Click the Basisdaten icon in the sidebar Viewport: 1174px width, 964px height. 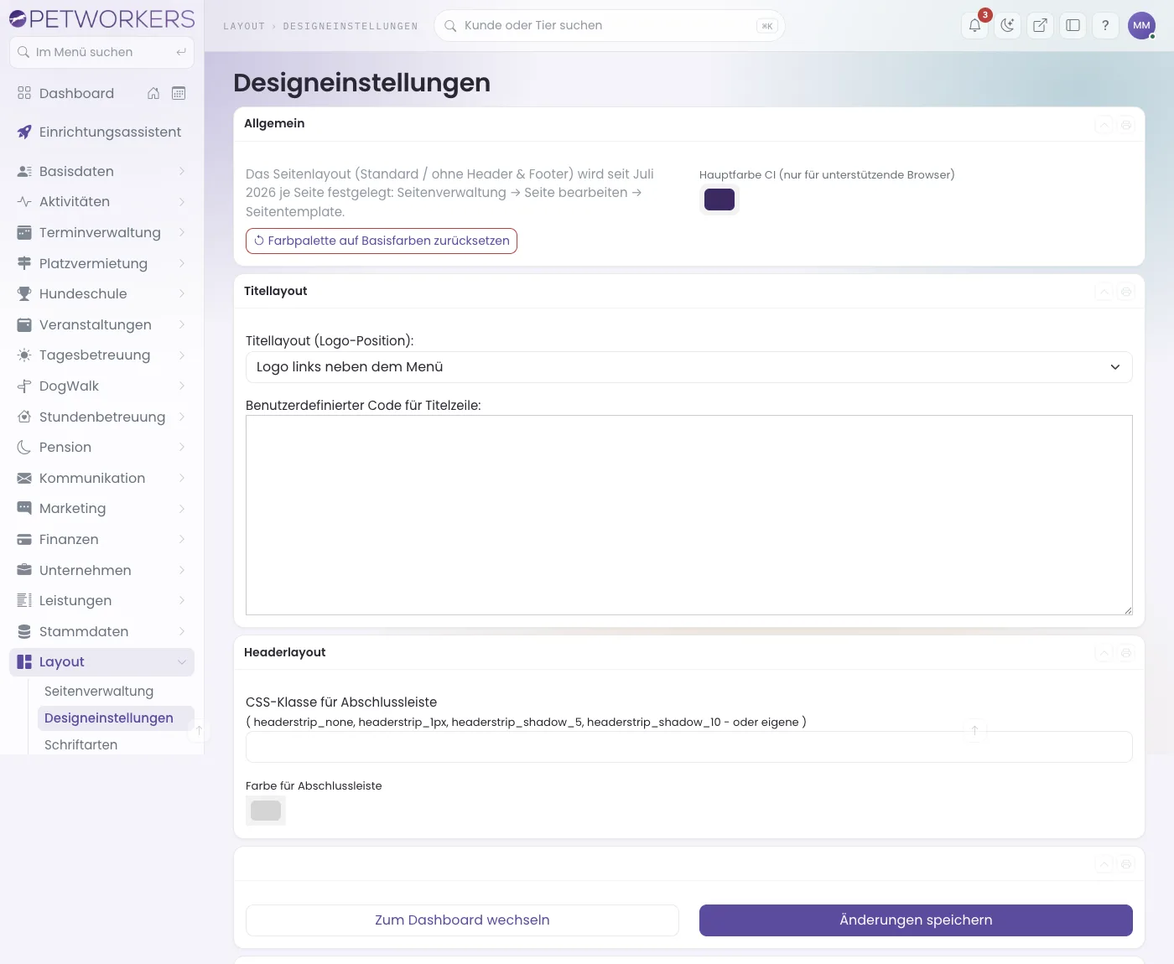(24, 171)
